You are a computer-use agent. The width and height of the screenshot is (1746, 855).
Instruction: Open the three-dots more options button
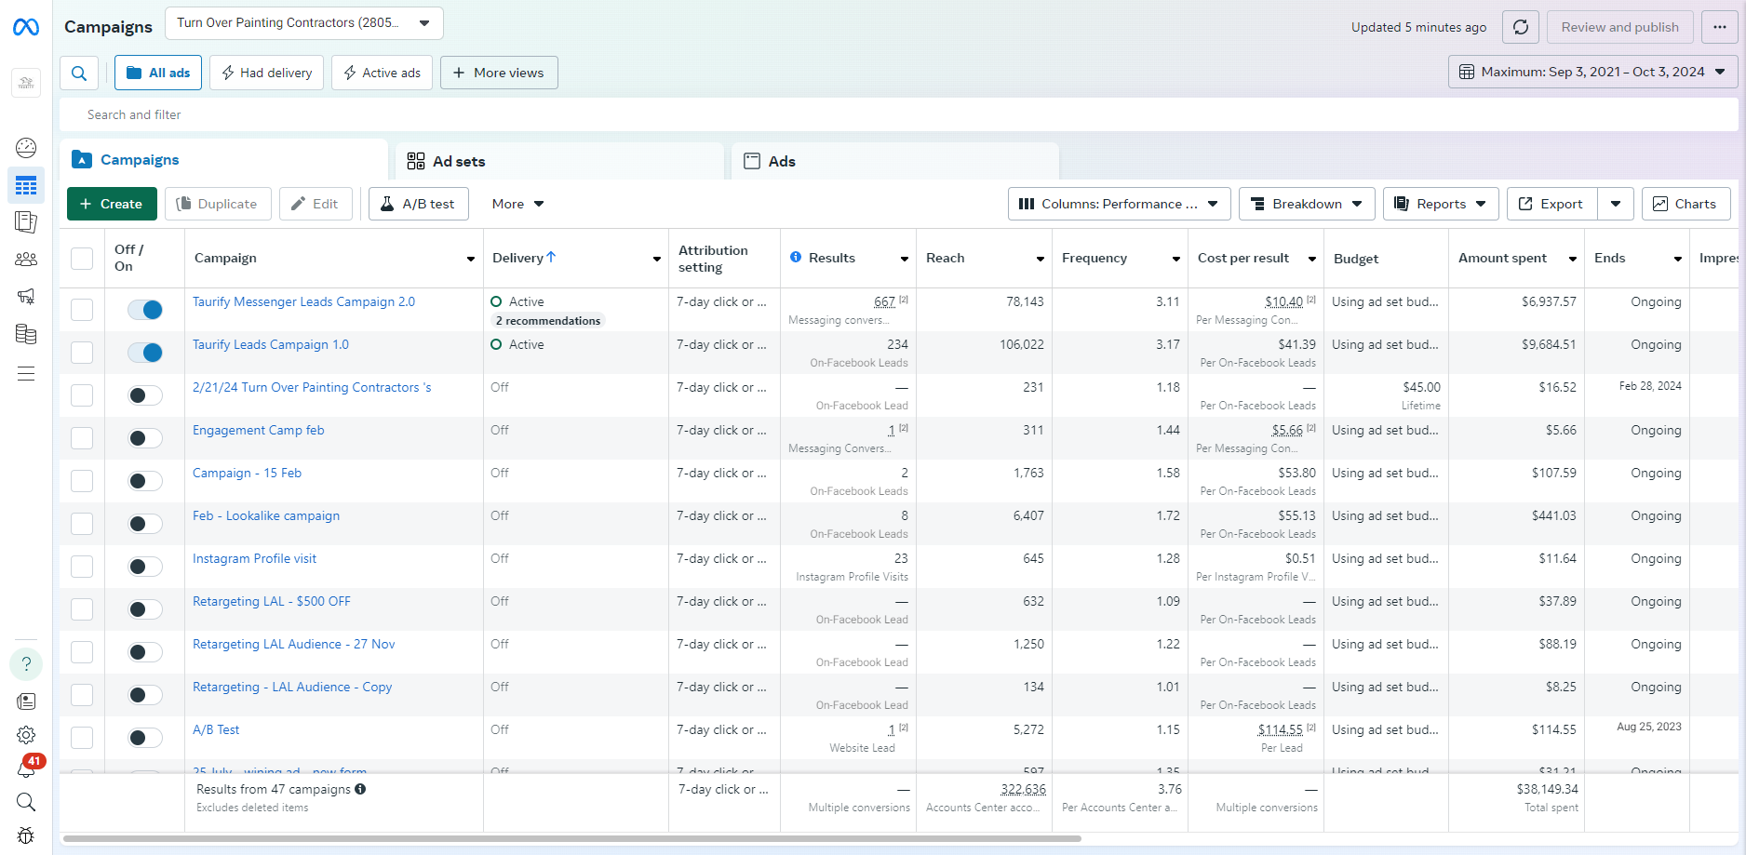tap(1720, 27)
